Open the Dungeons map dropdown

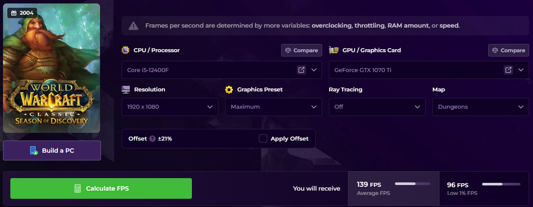[x=480, y=107]
